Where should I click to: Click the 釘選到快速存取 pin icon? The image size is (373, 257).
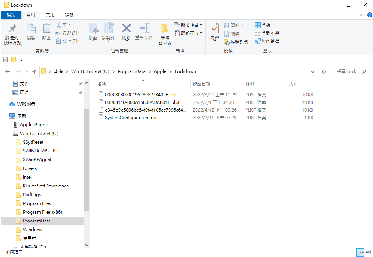[13, 28]
